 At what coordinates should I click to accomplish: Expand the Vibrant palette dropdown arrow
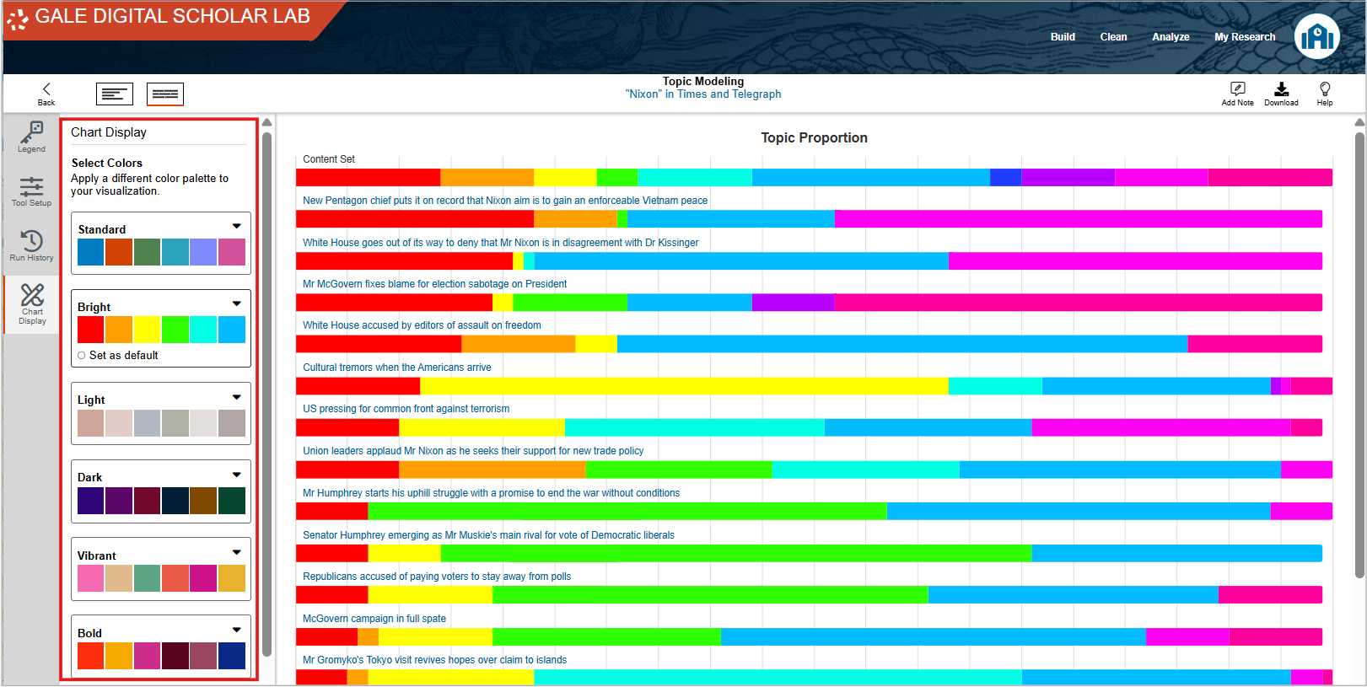pyautogui.click(x=237, y=552)
